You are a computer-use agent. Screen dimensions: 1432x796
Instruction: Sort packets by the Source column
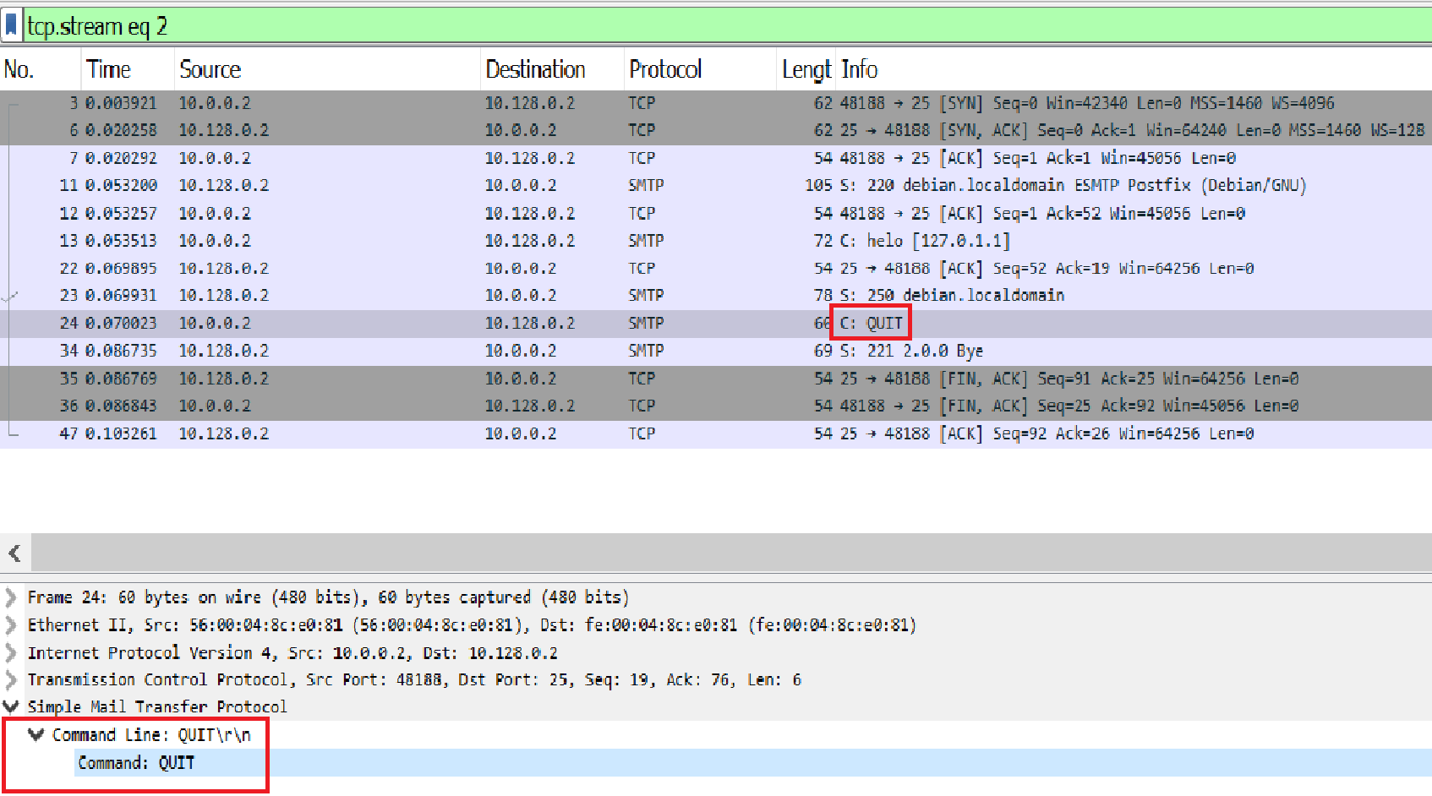[210, 68]
